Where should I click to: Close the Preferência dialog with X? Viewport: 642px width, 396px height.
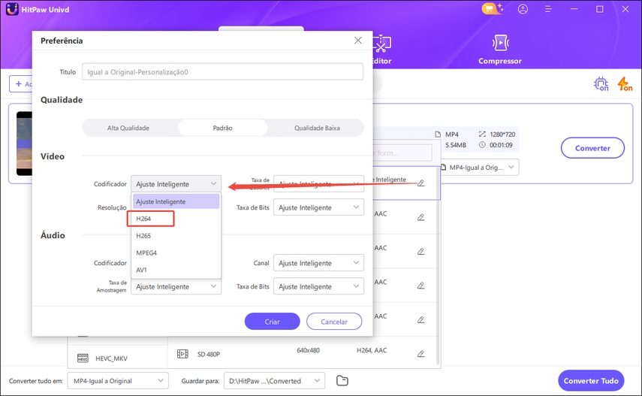pyautogui.click(x=358, y=41)
